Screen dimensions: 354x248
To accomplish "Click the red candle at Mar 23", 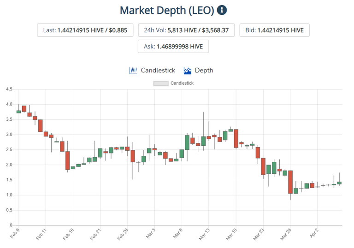I will (263, 166).
